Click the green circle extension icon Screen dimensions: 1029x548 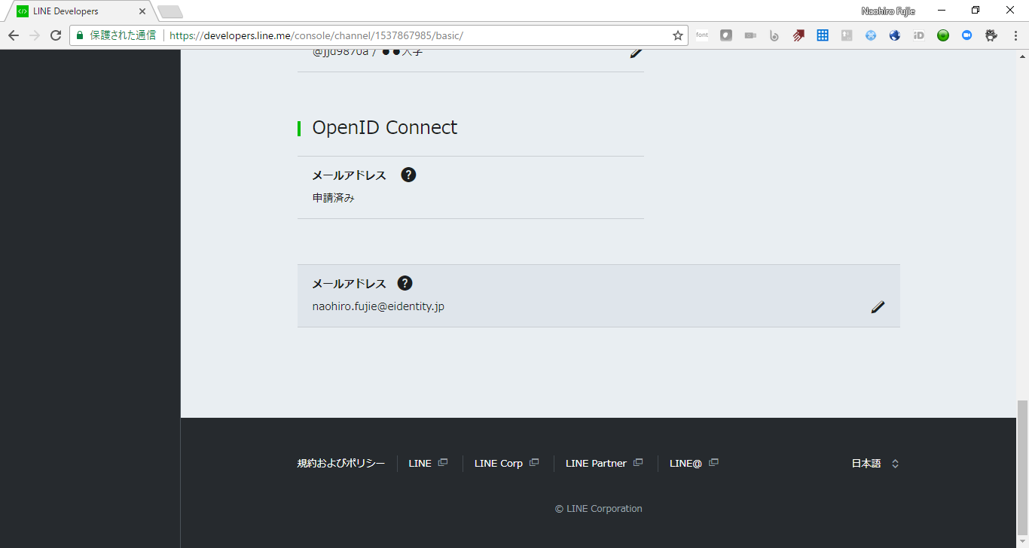point(943,35)
